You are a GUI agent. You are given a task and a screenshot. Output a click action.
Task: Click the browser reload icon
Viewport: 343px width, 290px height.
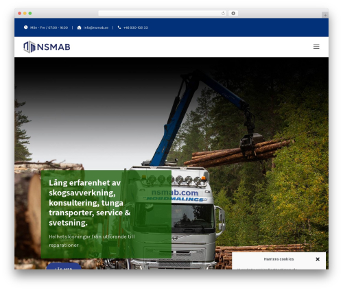[x=223, y=13]
